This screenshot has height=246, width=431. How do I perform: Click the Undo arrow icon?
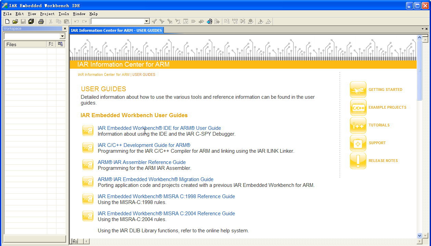point(77,22)
